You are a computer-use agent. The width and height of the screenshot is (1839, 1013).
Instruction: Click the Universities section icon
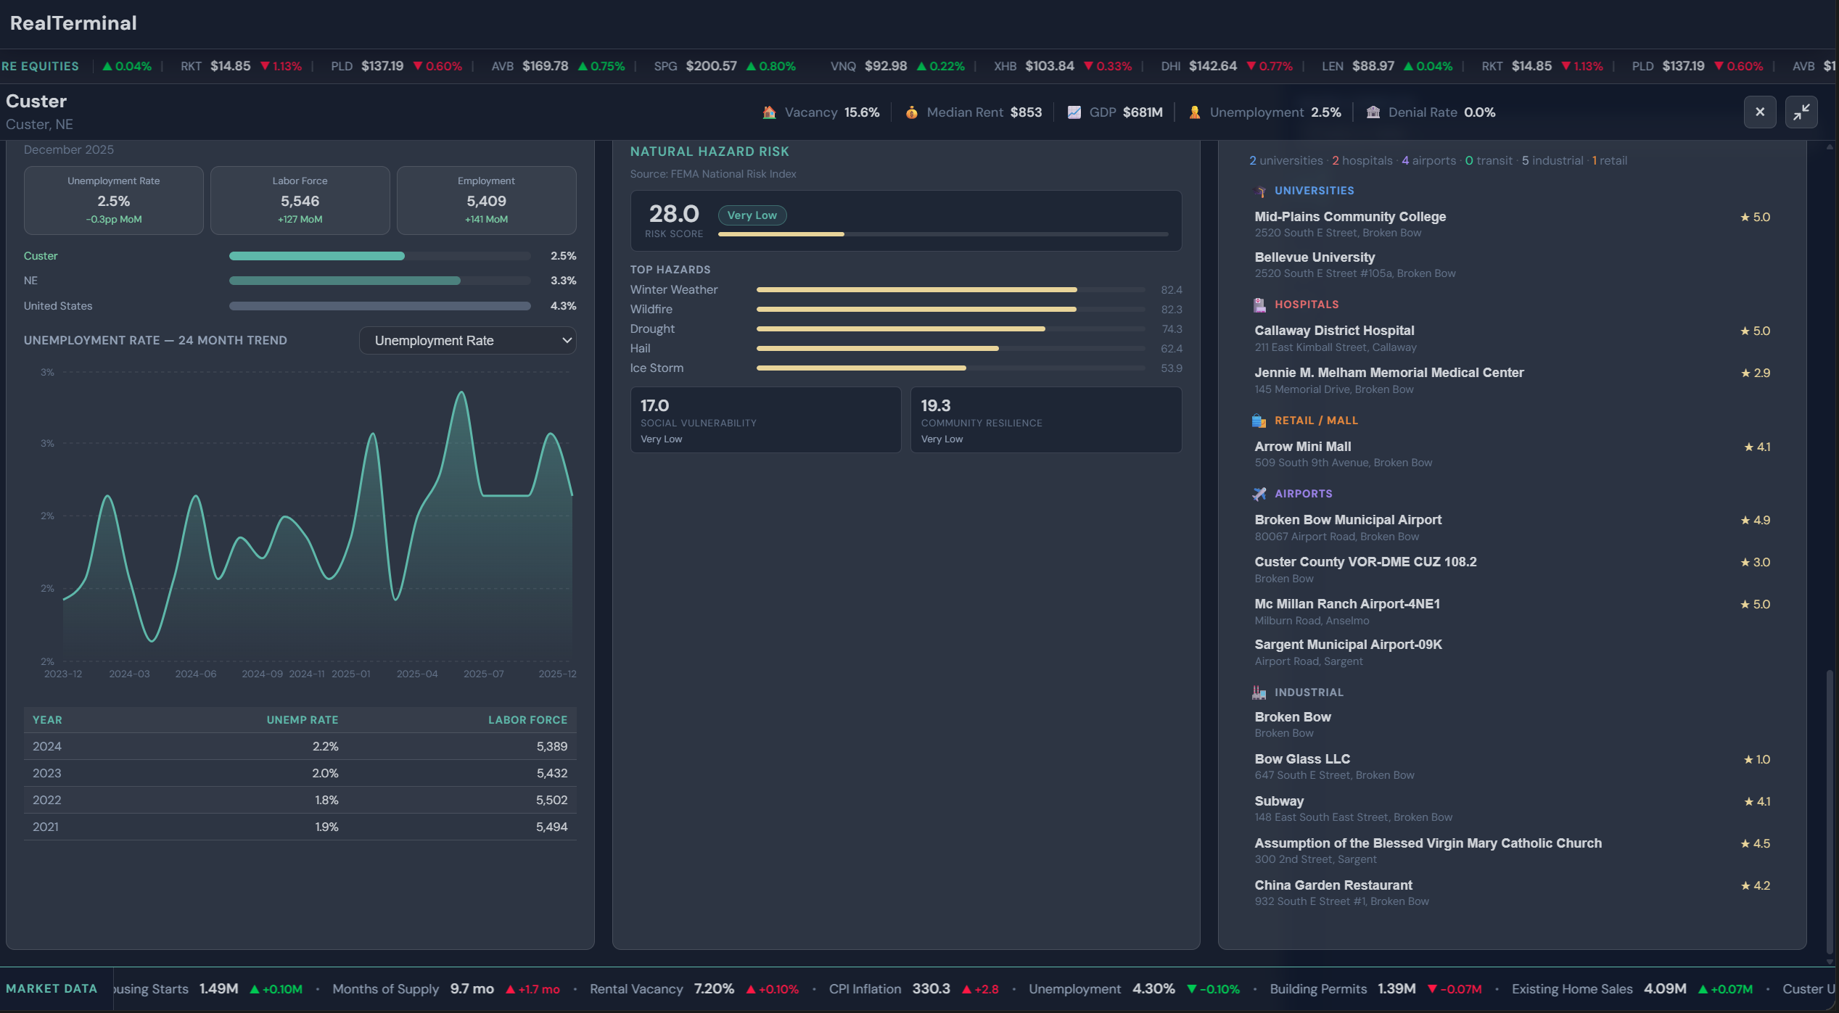[1260, 191]
